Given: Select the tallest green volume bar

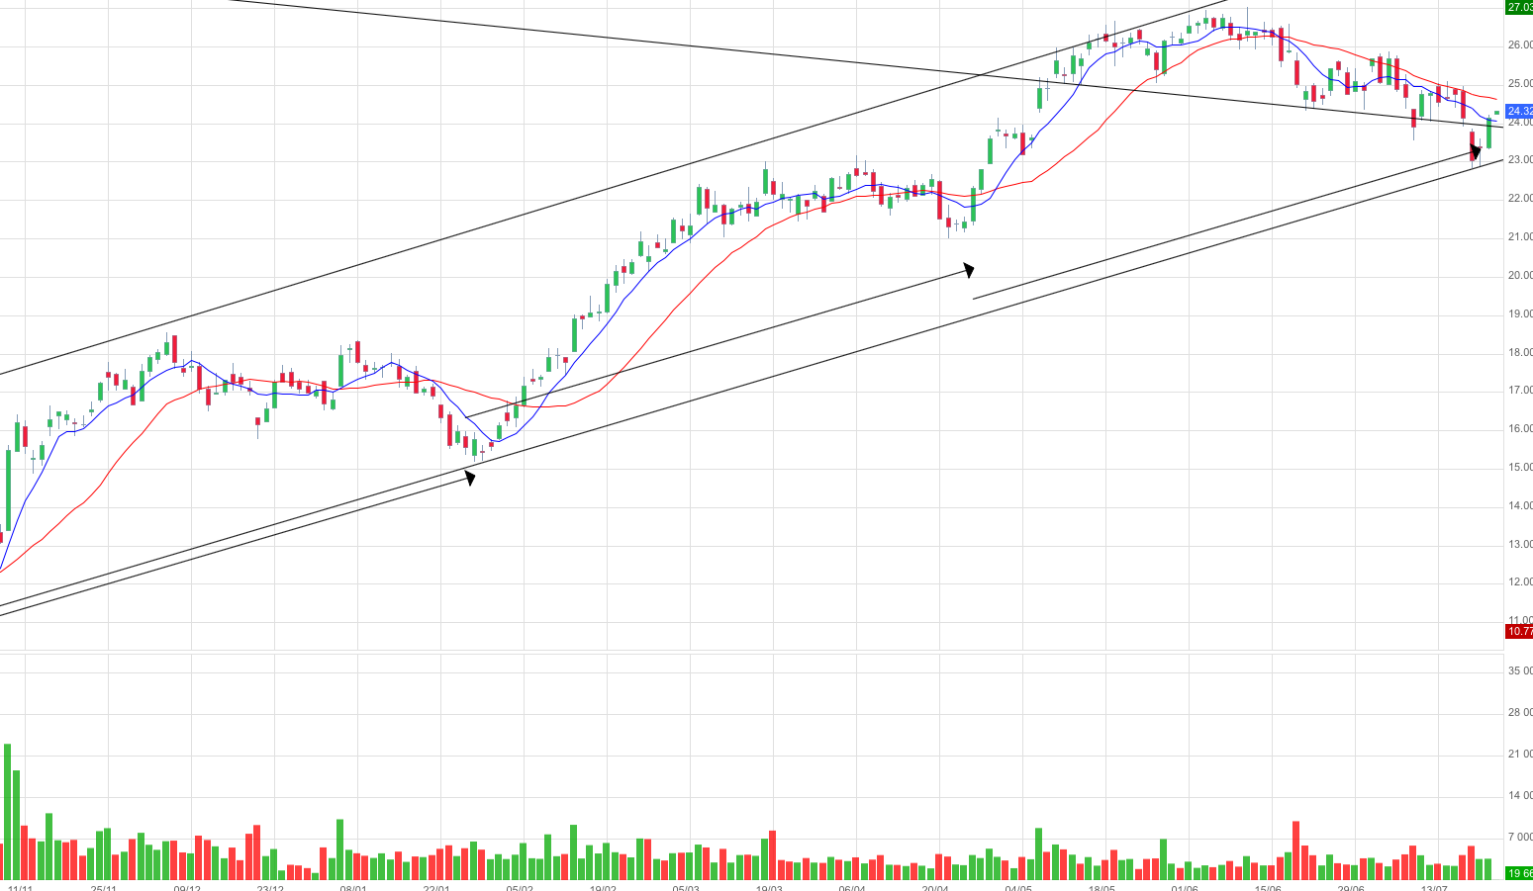Looking at the screenshot, I should coord(8,812).
